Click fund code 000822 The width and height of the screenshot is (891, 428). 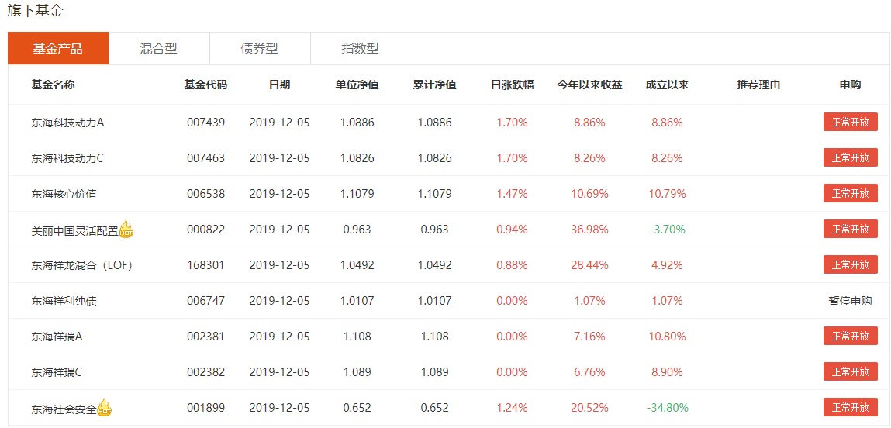(205, 230)
